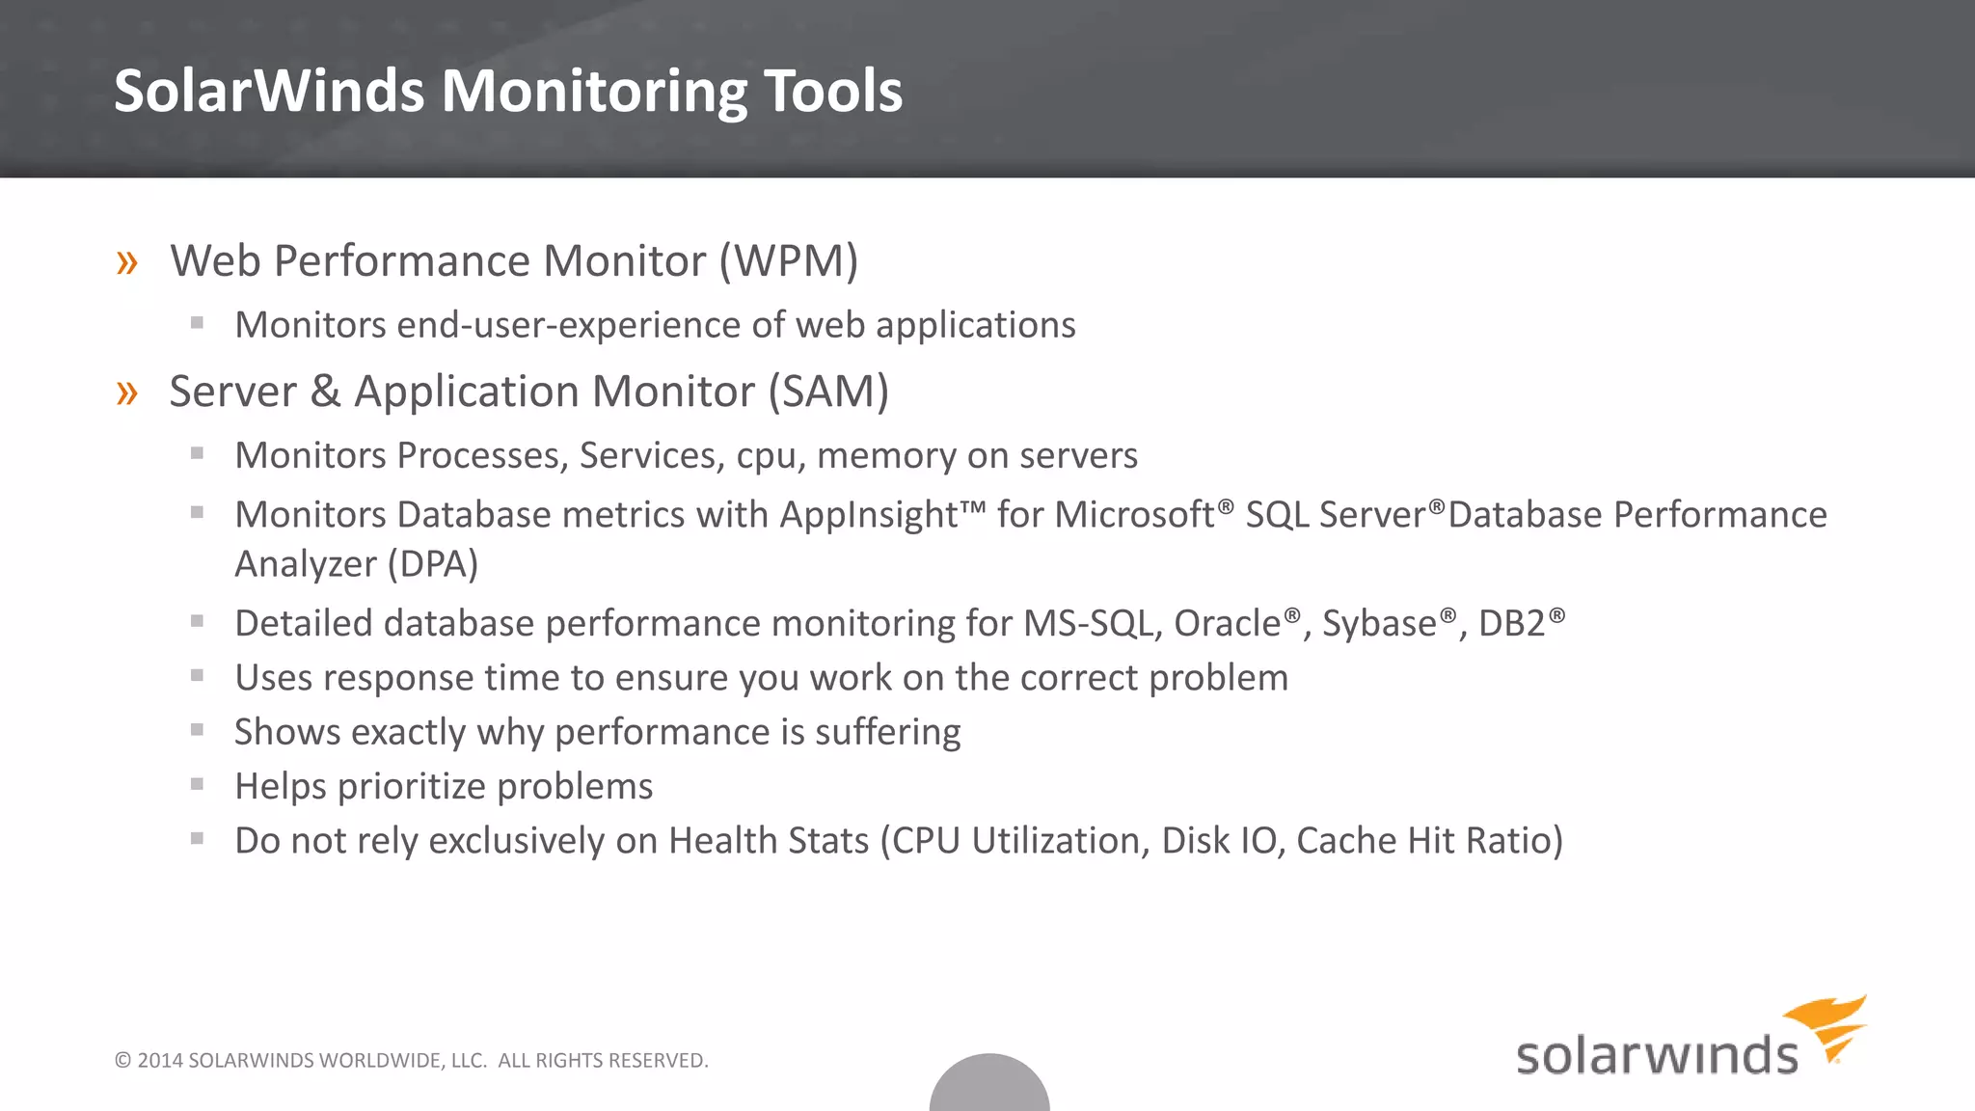Click 'Uses response time to ensure' bullet

(761, 678)
